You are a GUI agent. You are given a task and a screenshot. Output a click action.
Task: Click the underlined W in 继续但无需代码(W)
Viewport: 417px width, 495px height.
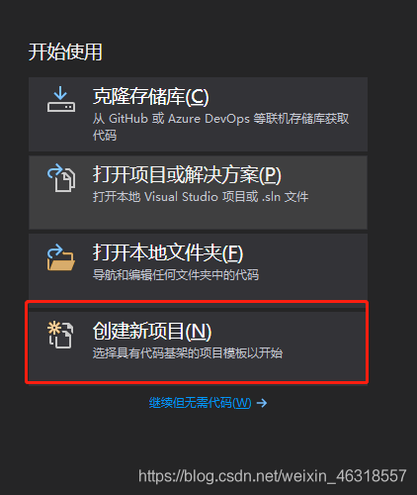coord(242,403)
